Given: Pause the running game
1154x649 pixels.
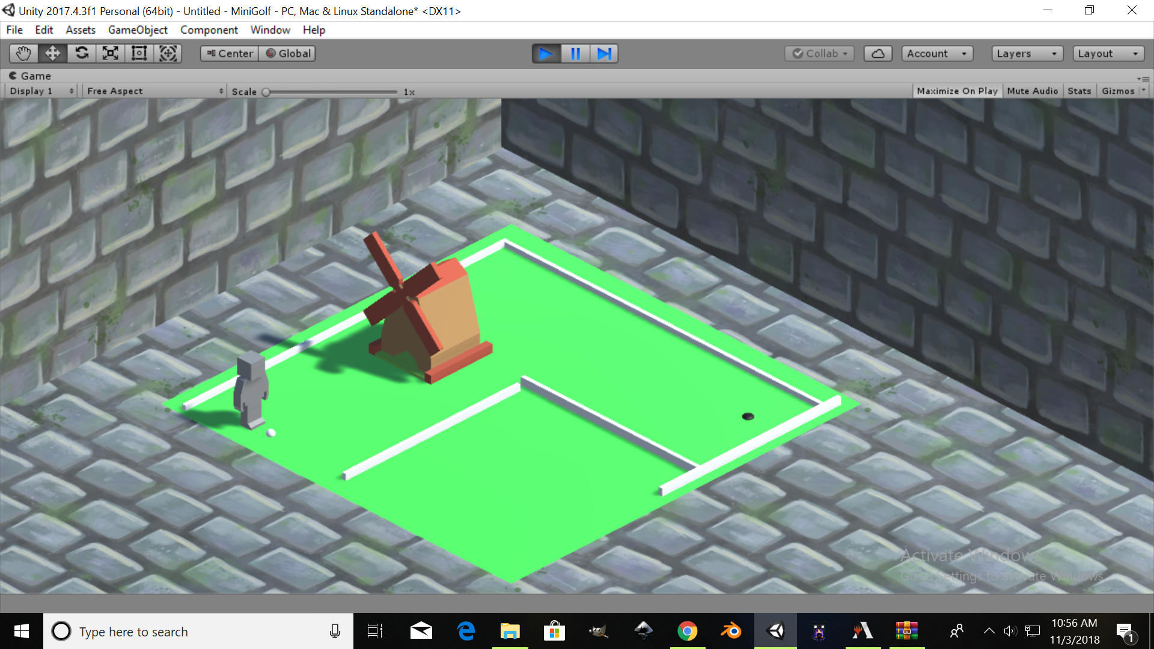Looking at the screenshot, I should coord(575,53).
